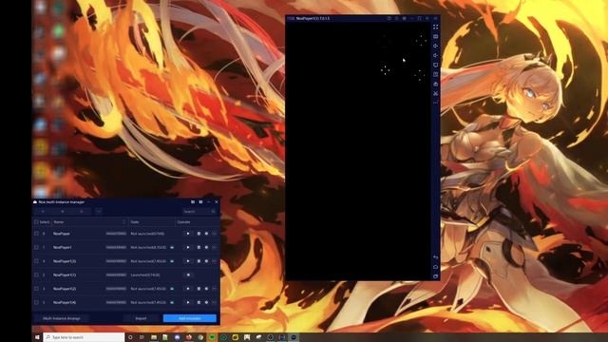Click the Android back arrow in NoxPlayer
This screenshot has height=342, width=608.
pos(435,257)
